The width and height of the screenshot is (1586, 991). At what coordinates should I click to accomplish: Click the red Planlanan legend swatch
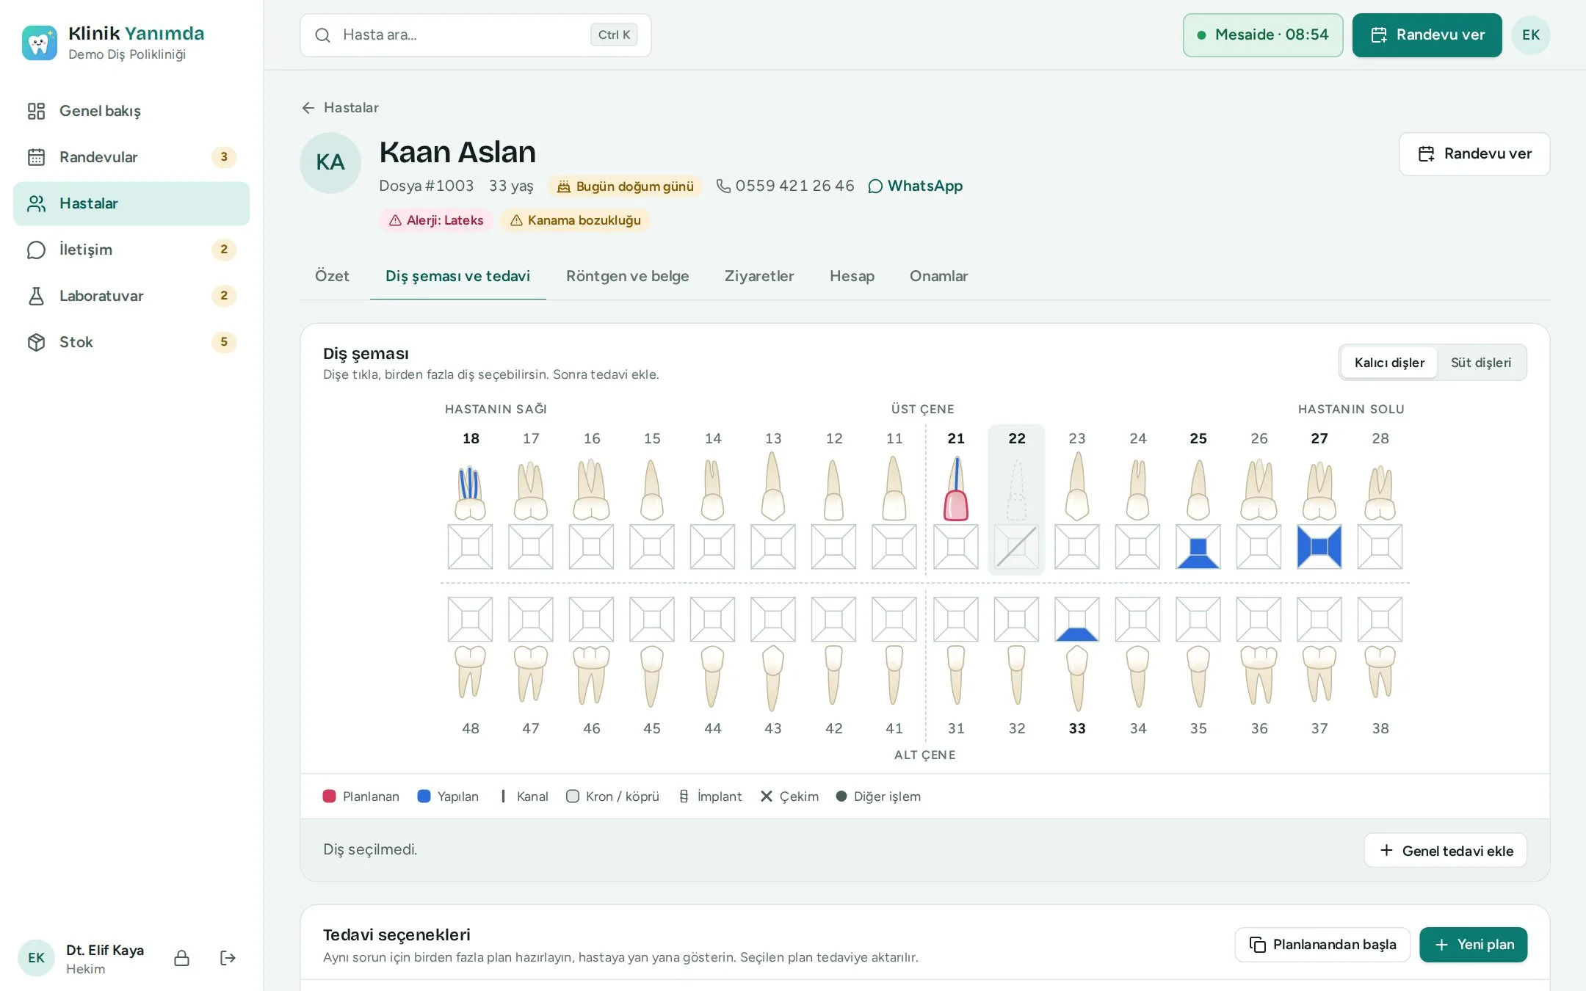[329, 796]
